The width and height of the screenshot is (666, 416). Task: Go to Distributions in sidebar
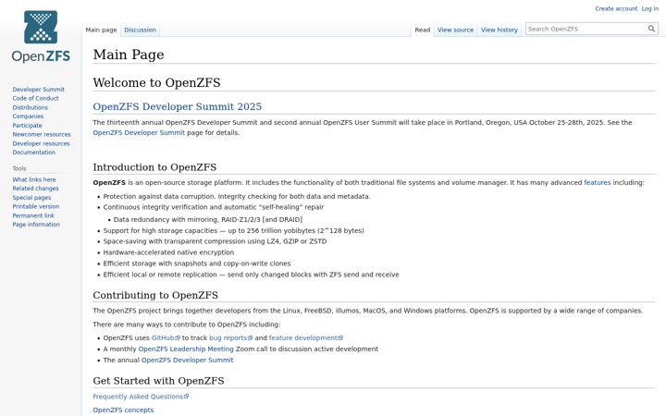(x=30, y=107)
